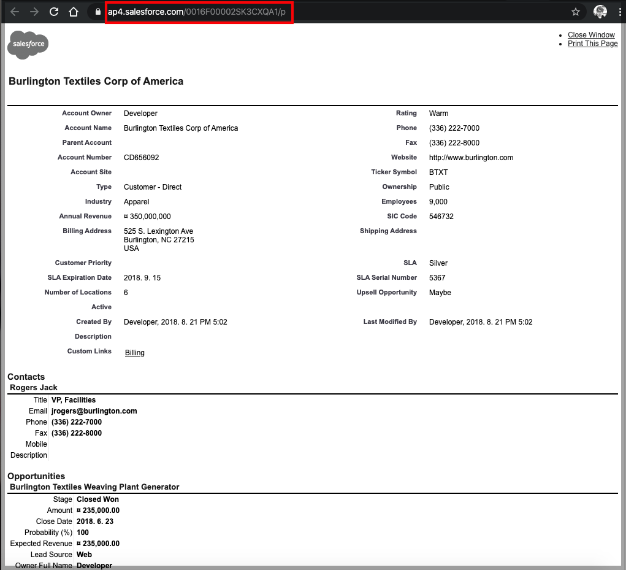626x570 pixels.
Task: Click the padlock site security icon
Action: [98, 12]
